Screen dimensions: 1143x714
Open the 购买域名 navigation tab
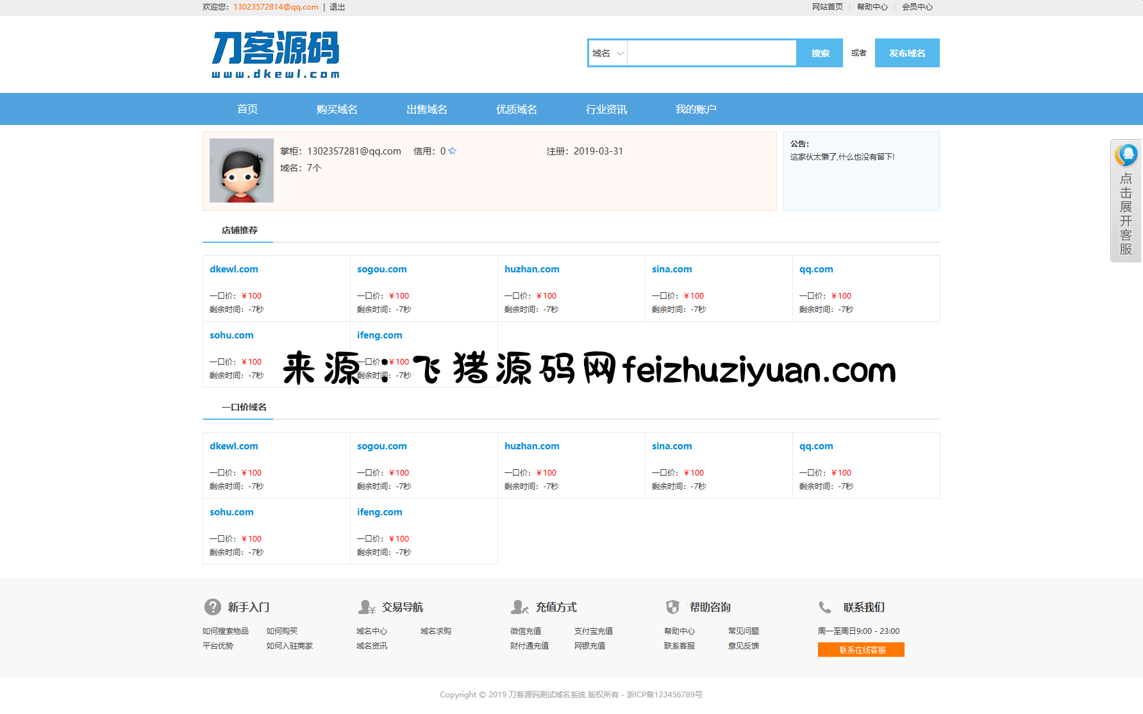(x=337, y=110)
